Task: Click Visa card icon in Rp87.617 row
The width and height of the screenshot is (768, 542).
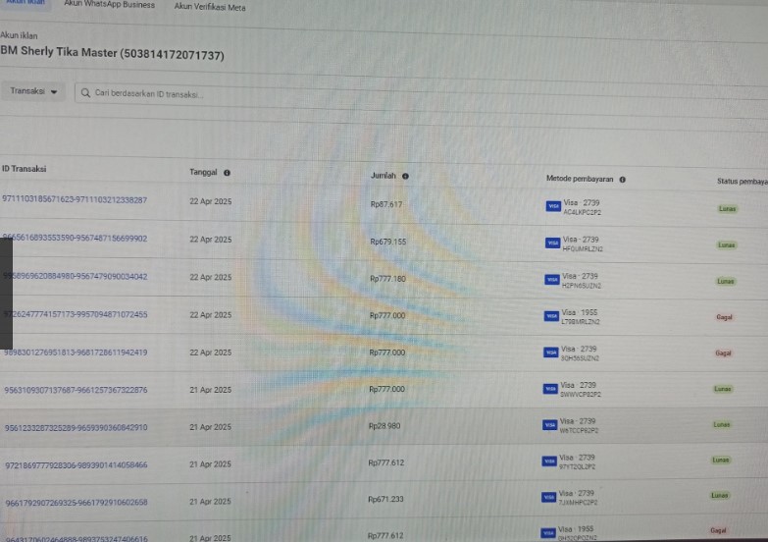Action: click(x=552, y=206)
